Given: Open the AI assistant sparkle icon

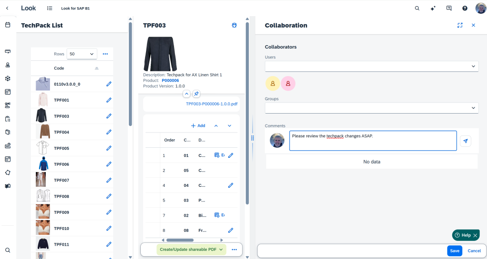Looking at the screenshot, I should [433, 8].
